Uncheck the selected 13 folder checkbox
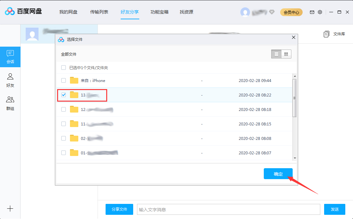This screenshot has height=219, width=353. [63, 95]
